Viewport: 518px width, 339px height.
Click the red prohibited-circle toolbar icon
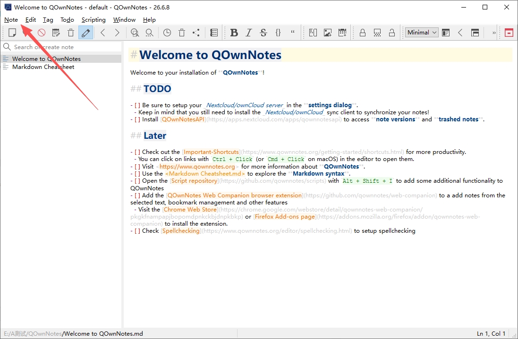41,33
